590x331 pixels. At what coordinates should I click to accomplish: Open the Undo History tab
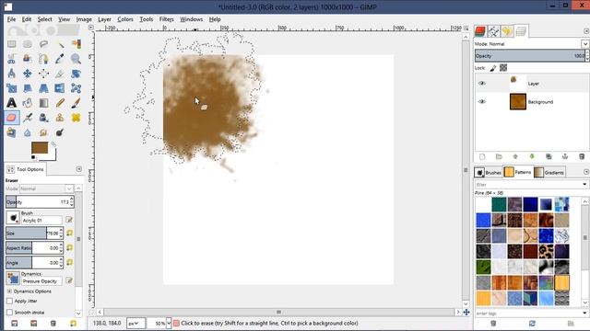(x=507, y=31)
